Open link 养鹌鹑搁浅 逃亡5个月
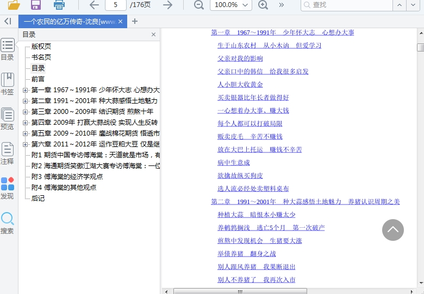The width and height of the screenshot is (424, 294). tap(271, 228)
